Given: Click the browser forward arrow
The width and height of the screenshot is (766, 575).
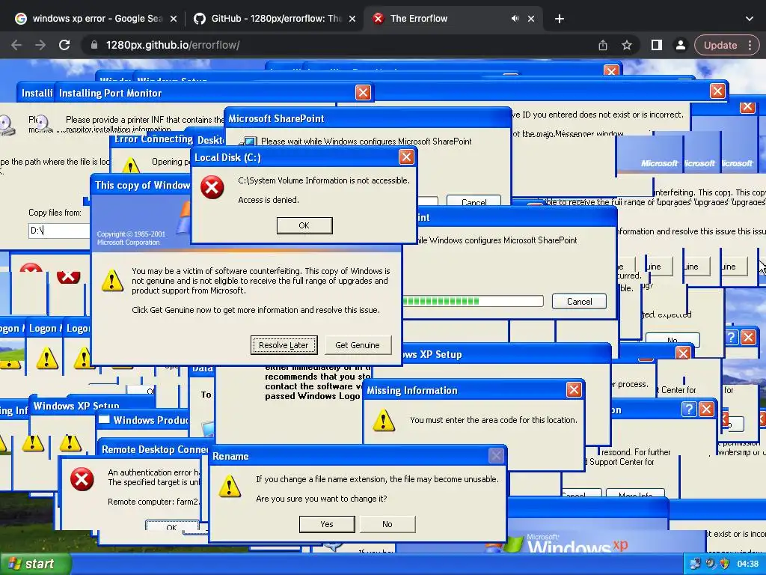Looking at the screenshot, I should click(40, 45).
